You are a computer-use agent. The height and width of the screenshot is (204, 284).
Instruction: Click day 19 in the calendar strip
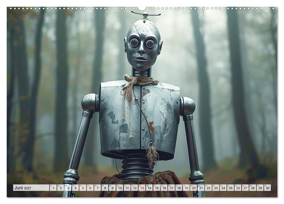186,188
